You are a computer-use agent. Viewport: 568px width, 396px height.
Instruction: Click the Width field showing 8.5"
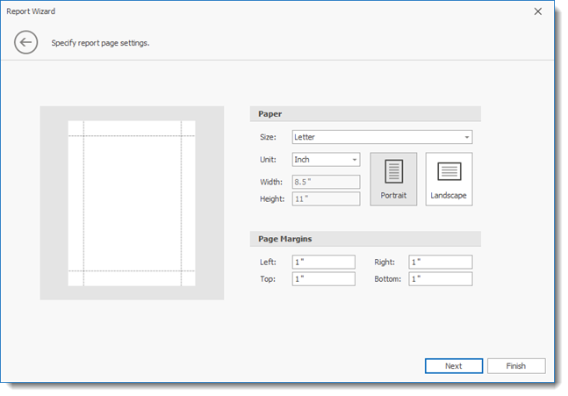tap(326, 182)
